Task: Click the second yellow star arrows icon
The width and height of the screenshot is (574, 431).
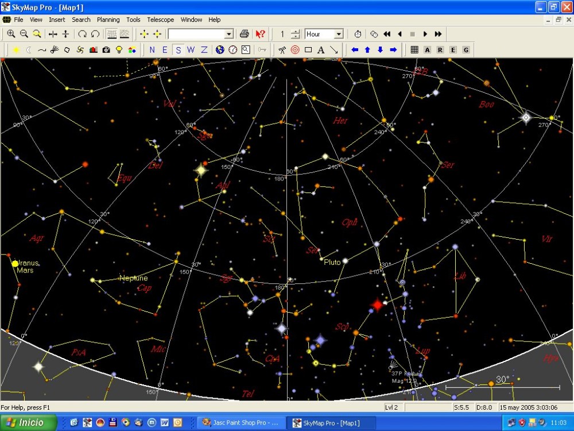Action: tap(157, 34)
